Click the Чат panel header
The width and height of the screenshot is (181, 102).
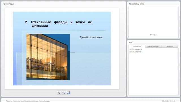(x=130, y=42)
